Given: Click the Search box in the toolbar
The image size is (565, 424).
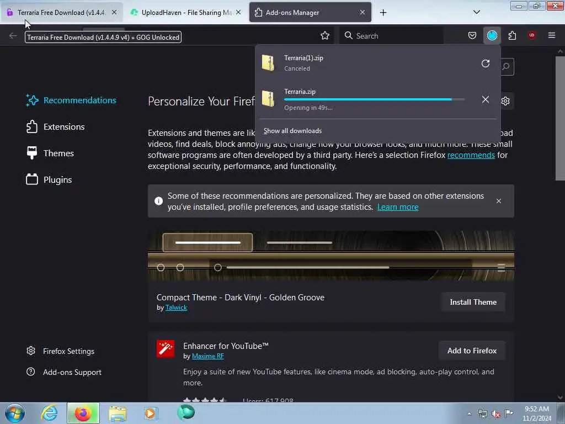Looking at the screenshot, I should point(391,36).
